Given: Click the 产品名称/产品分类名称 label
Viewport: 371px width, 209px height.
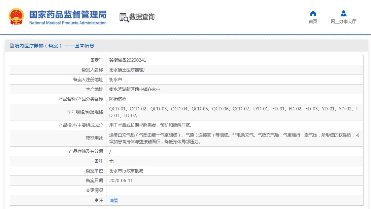Looking at the screenshot, I should [x=81, y=99].
